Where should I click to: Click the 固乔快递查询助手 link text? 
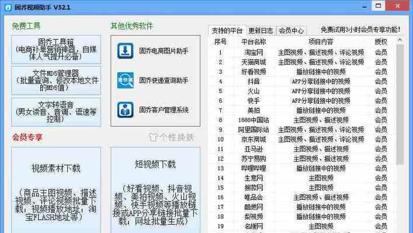pos(164,80)
